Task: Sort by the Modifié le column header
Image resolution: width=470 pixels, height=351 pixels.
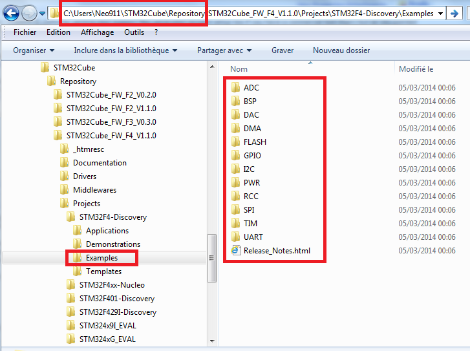Action: [x=416, y=69]
